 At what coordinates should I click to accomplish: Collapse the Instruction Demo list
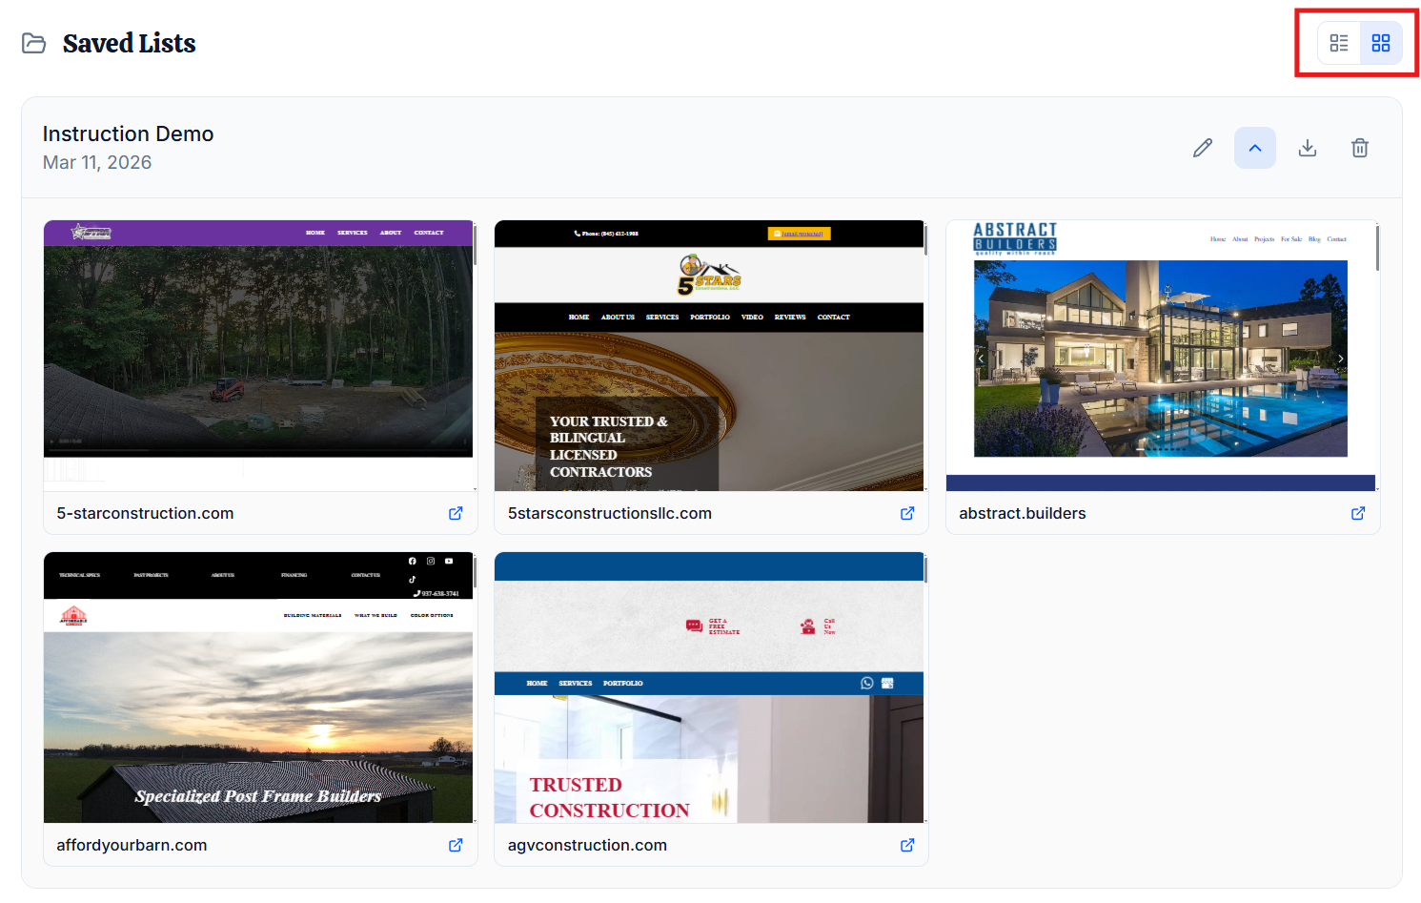coord(1254,148)
